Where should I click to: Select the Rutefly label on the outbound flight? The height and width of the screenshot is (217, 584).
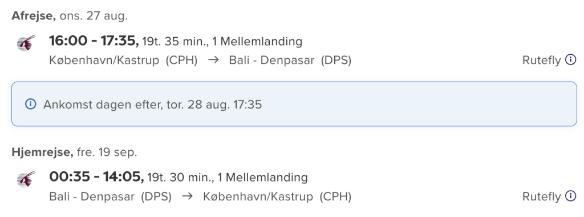(542, 61)
